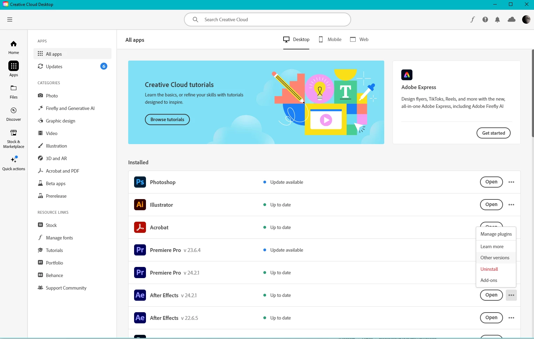
Task: Open the notifications bell icon
Action: coord(497,19)
